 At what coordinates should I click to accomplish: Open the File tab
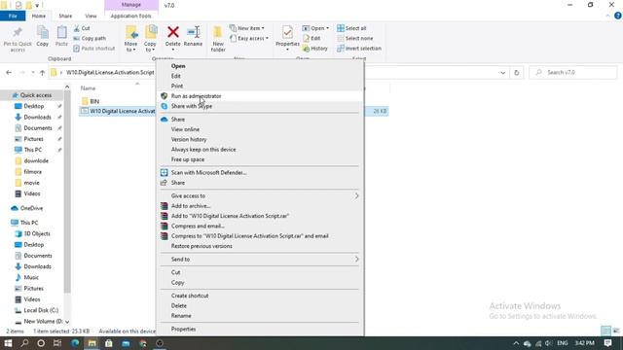(13, 16)
